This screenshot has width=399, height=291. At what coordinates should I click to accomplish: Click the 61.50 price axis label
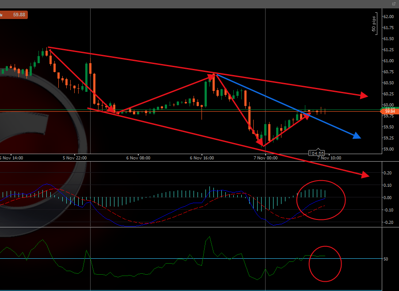(388, 39)
